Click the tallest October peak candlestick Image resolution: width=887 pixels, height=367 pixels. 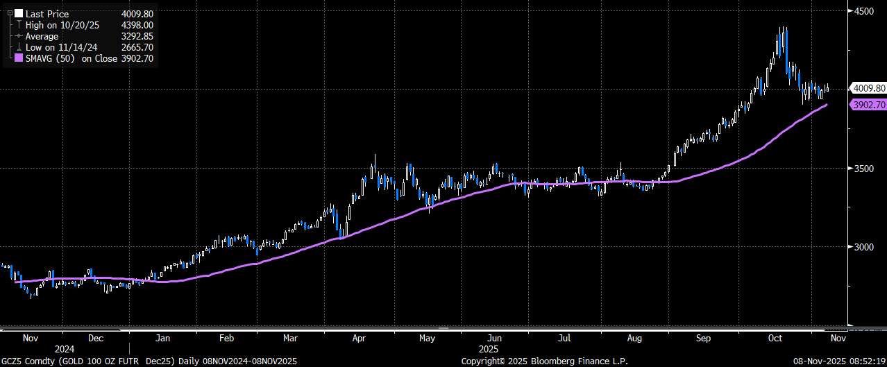[783, 43]
